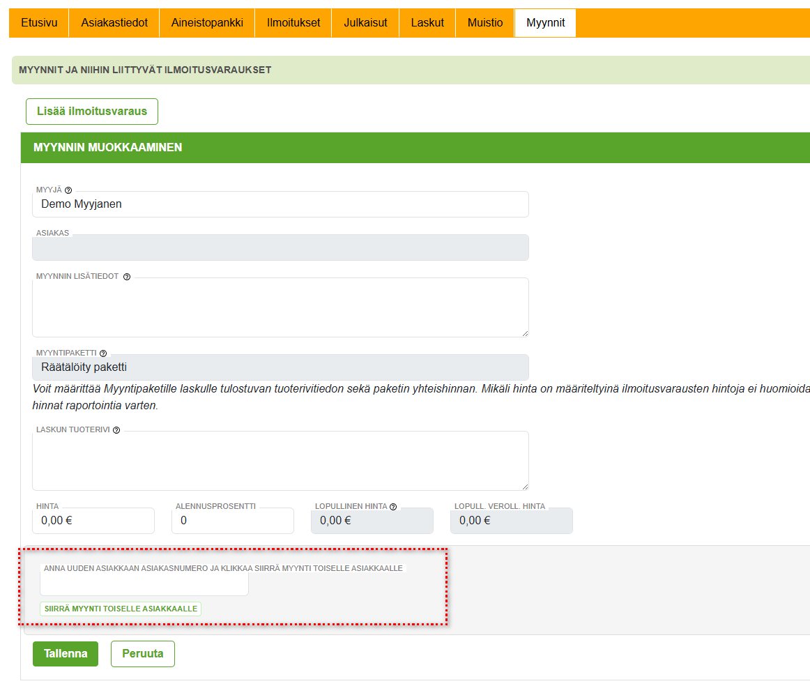Switch to the Asiakastiedot tab
This screenshot has height=686, width=810.
point(114,23)
